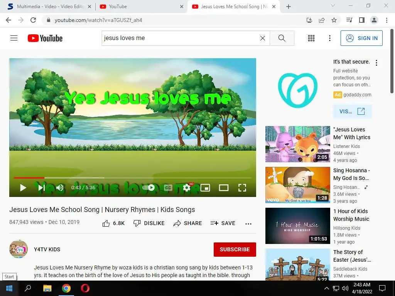This screenshot has height=296, width=395.
Task: Toggle Chrome side panel icon
Action: click(362, 20)
